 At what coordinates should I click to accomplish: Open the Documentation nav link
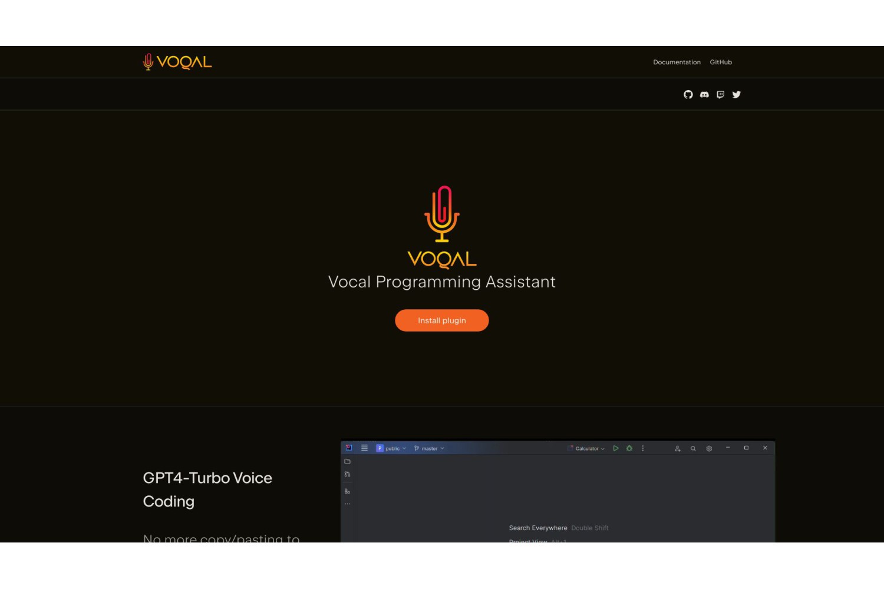click(677, 62)
